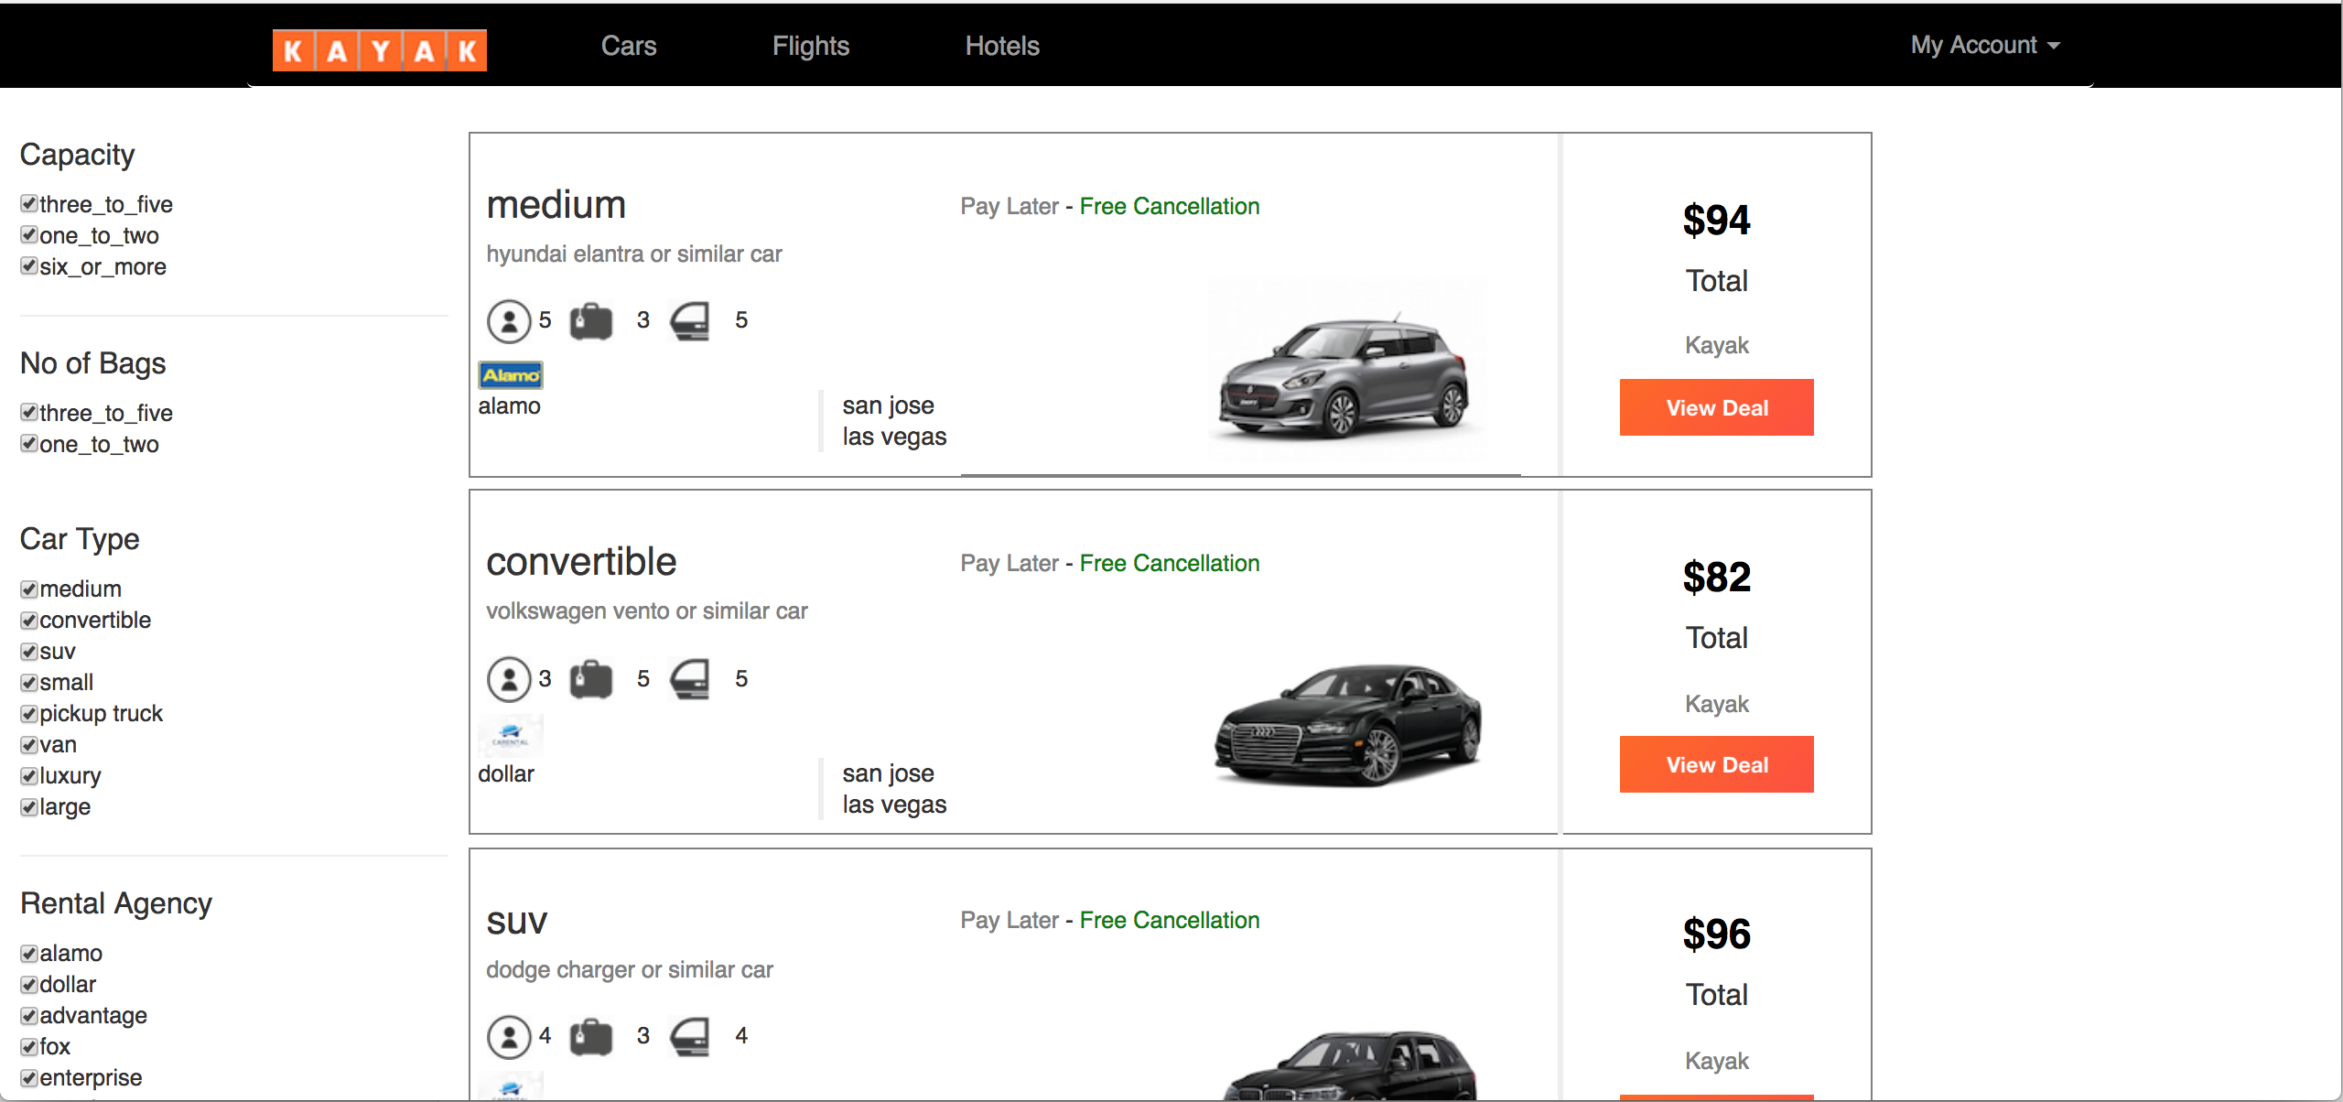Screen dimensions: 2343x1102
Task: Click the Dollar agency logo on convertible card
Action: coord(511,735)
